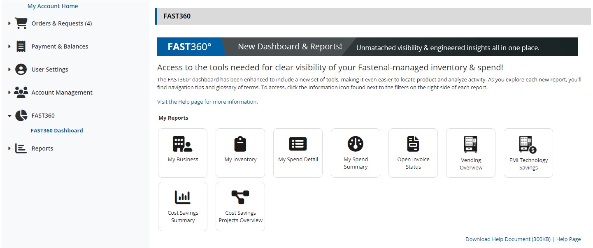593x248 pixels.
Task: Select the FAST360 pie chart icon
Action: coord(20,115)
